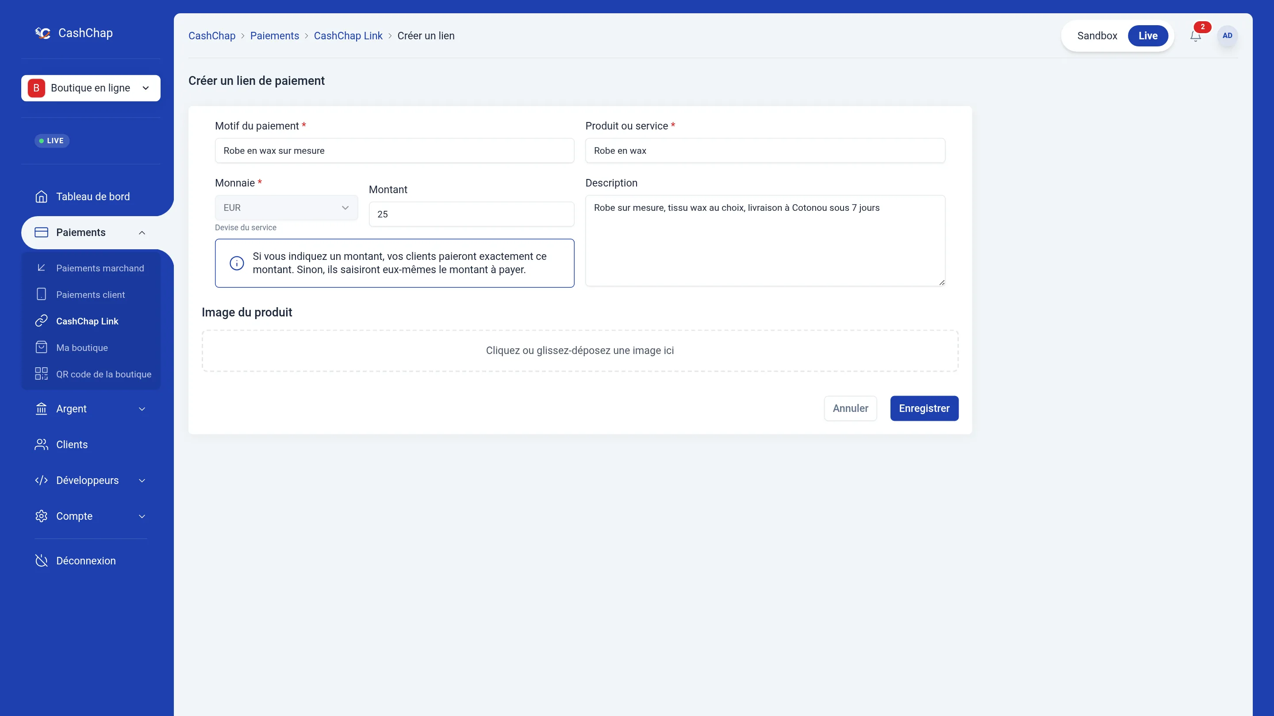Expand the Argent menu chevron
The width and height of the screenshot is (1274, 716).
[142, 409]
